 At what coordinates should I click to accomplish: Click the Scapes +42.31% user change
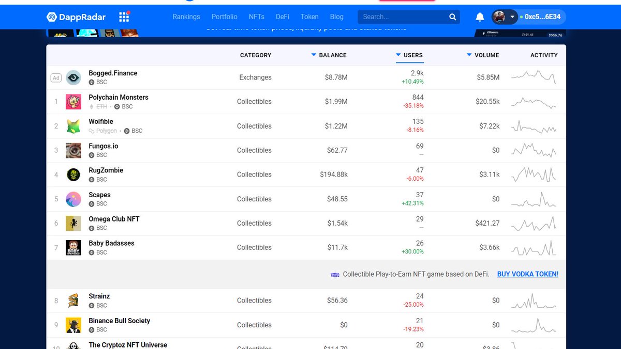tap(412, 203)
